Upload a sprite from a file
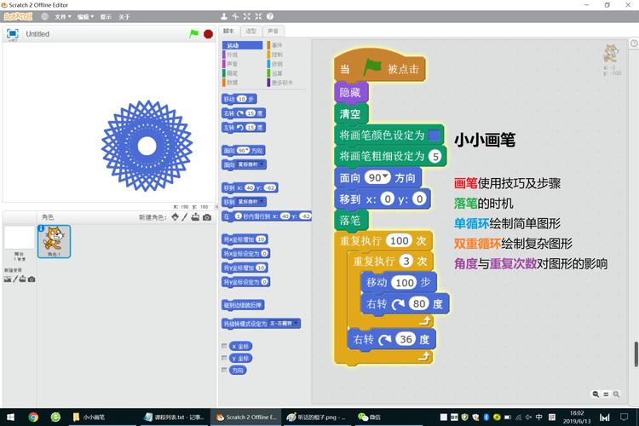This screenshot has width=639, height=426. pyautogui.click(x=196, y=217)
